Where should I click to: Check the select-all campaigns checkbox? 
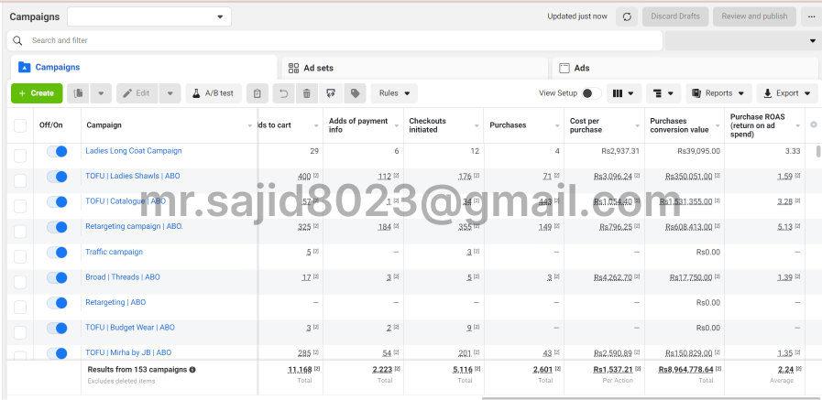(20, 125)
